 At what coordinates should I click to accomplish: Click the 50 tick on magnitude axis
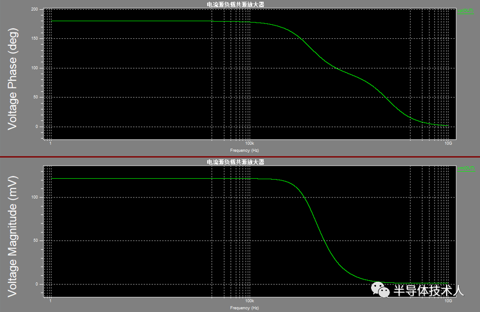36,241
